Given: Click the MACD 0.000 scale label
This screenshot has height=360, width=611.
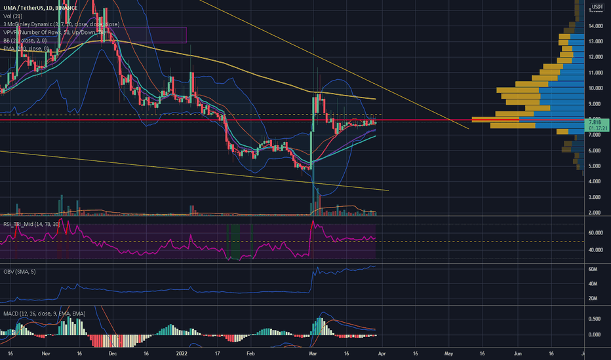Looking at the screenshot, I should (x=594, y=334).
